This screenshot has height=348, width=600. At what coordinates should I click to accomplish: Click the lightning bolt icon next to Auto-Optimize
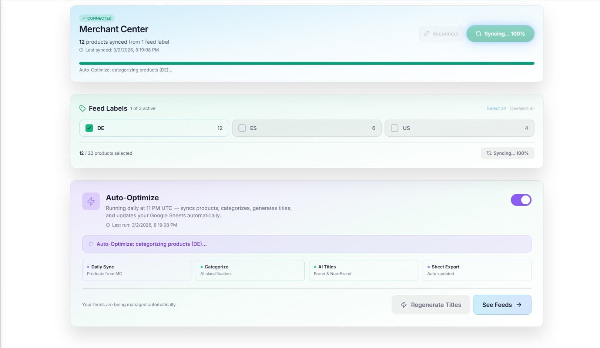pyautogui.click(x=91, y=201)
